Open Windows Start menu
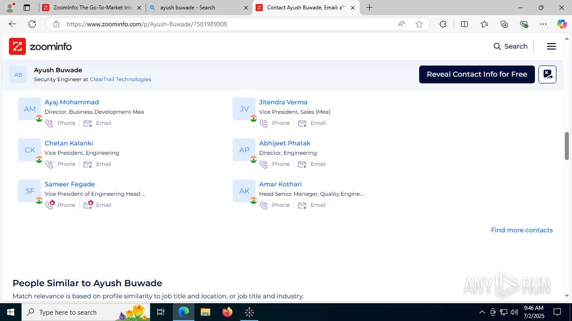 click(x=11, y=312)
